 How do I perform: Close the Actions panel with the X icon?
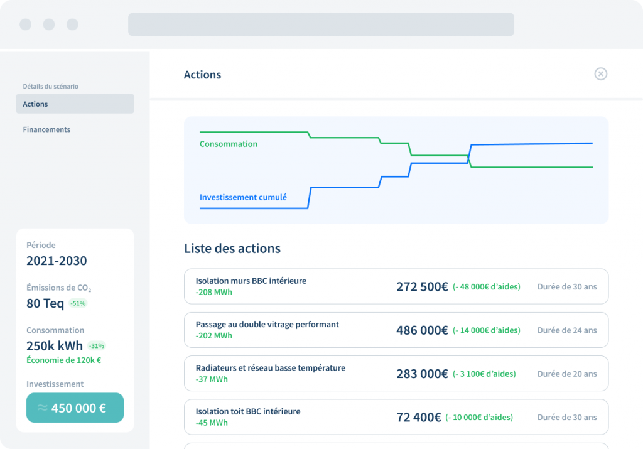(x=601, y=74)
